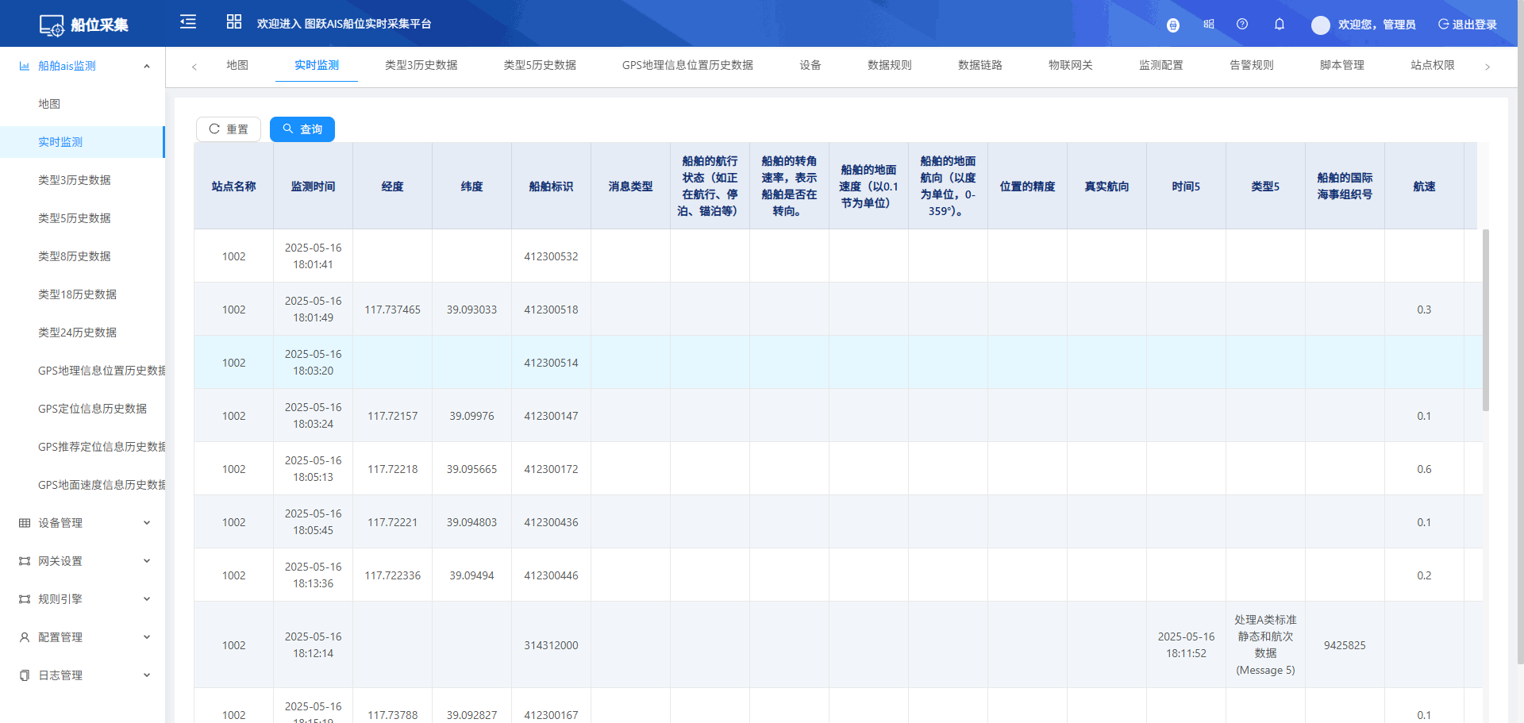
Task: Open the help question mark icon
Action: click(1242, 25)
